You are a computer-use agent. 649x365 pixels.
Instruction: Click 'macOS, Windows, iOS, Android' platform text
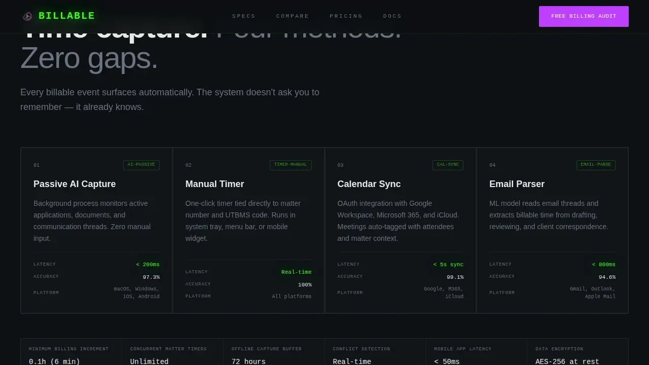pos(137,293)
